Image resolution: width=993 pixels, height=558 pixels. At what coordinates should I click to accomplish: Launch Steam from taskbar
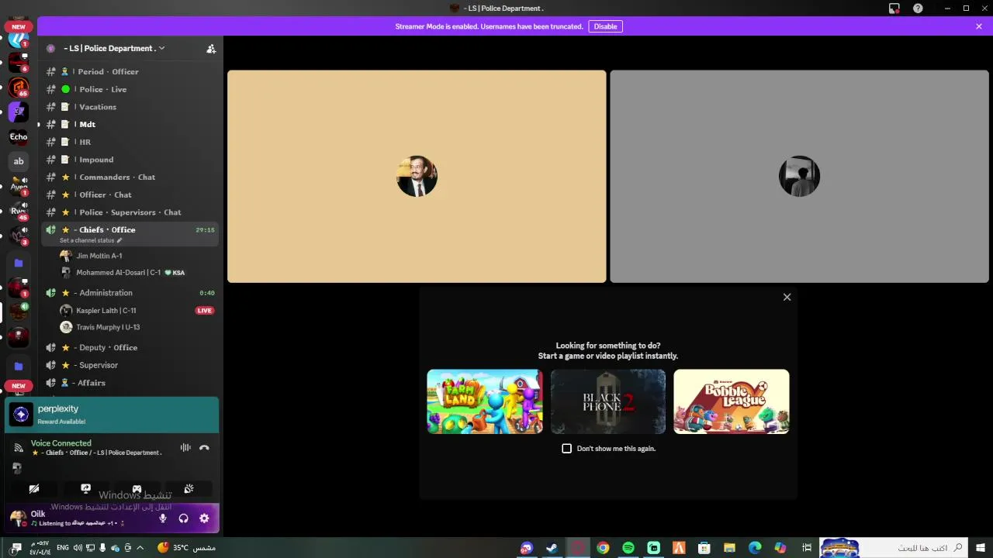[552, 548]
